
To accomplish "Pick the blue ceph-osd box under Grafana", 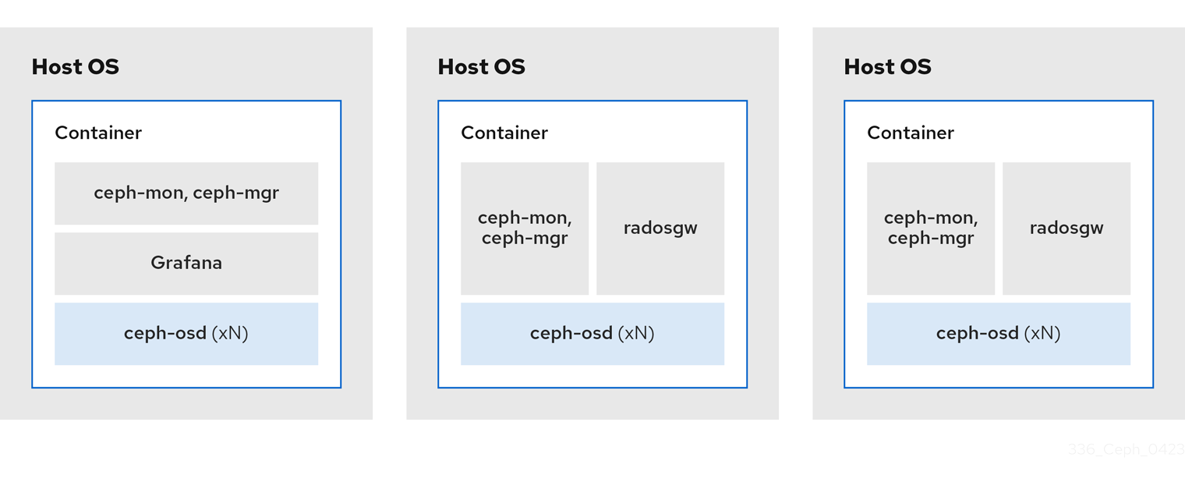I will 186,334.
